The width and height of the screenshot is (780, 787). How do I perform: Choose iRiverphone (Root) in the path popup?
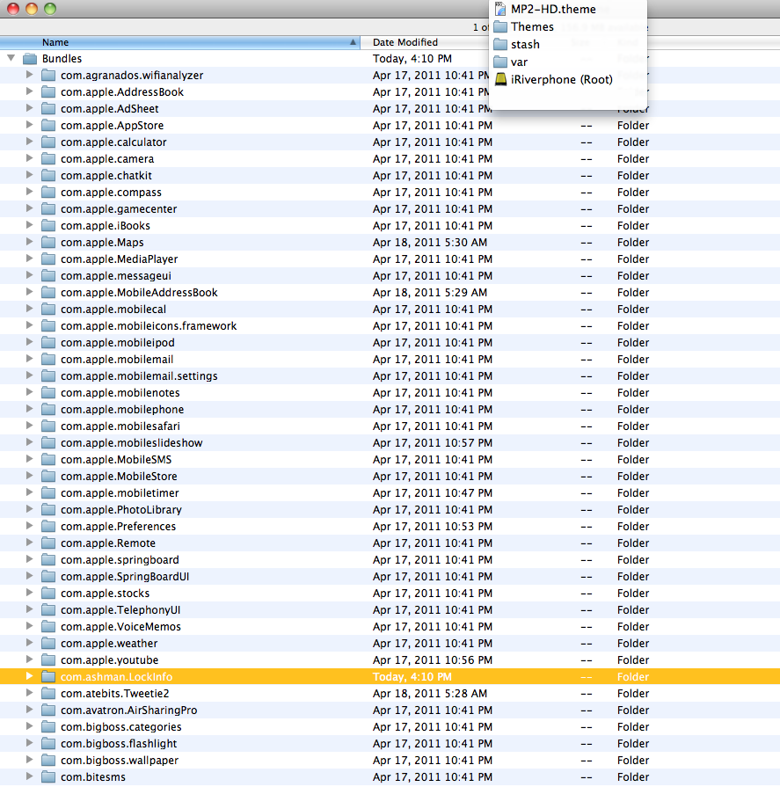(567, 79)
